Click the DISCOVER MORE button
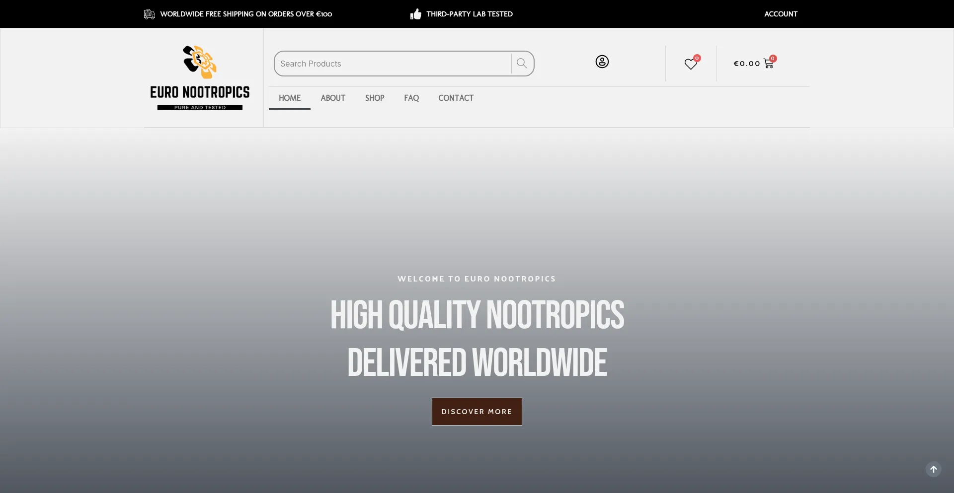 477,412
